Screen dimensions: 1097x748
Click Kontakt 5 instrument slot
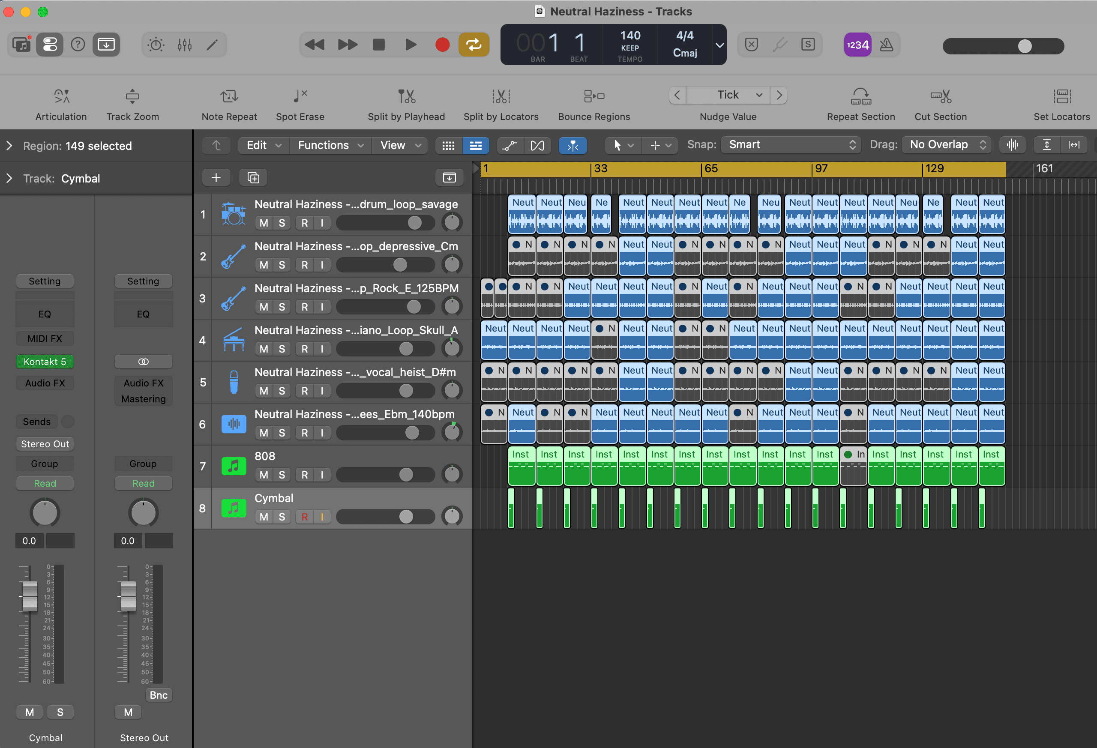click(45, 362)
